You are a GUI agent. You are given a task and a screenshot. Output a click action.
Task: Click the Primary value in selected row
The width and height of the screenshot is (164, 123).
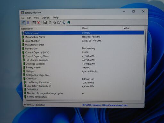click(86, 33)
